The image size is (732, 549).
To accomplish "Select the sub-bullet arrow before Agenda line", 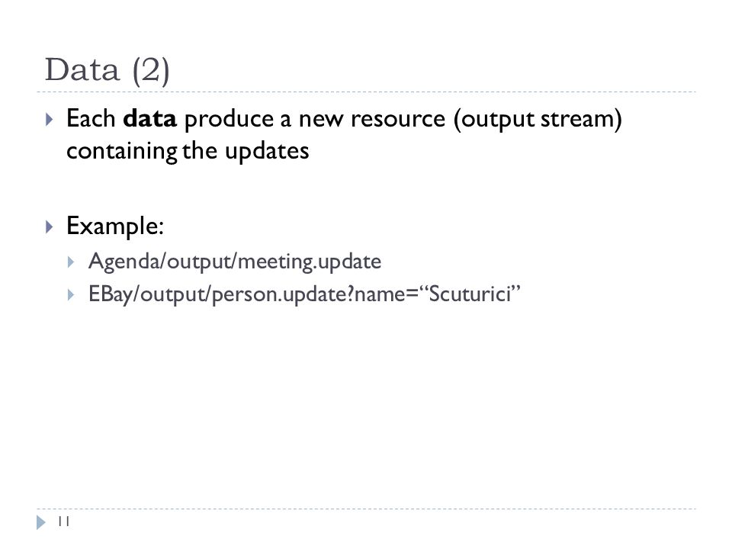I will click(x=71, y=262).
